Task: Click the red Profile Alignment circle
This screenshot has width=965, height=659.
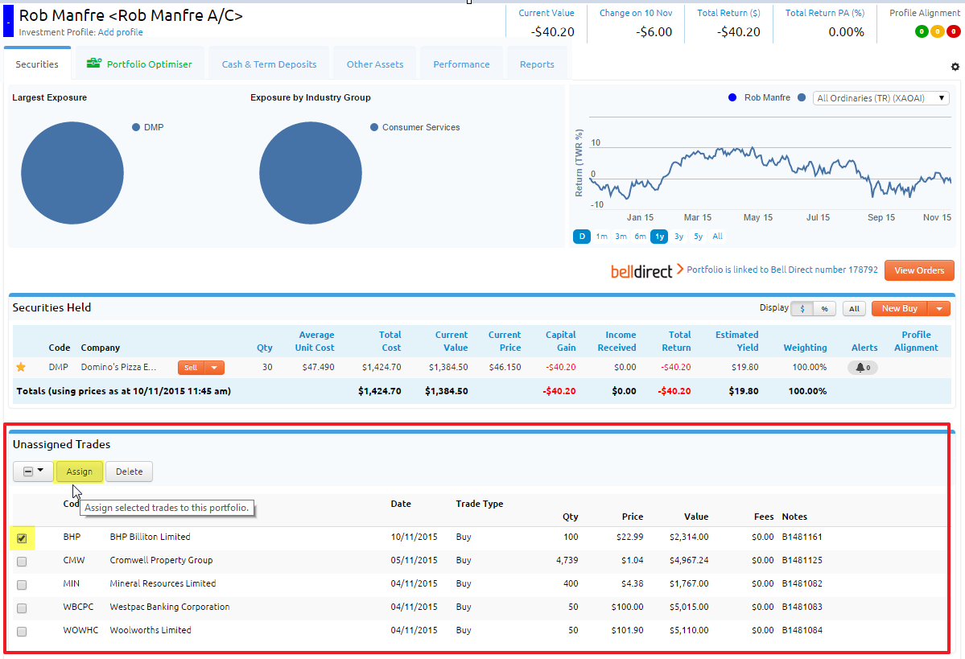Action: coord(953,31)
